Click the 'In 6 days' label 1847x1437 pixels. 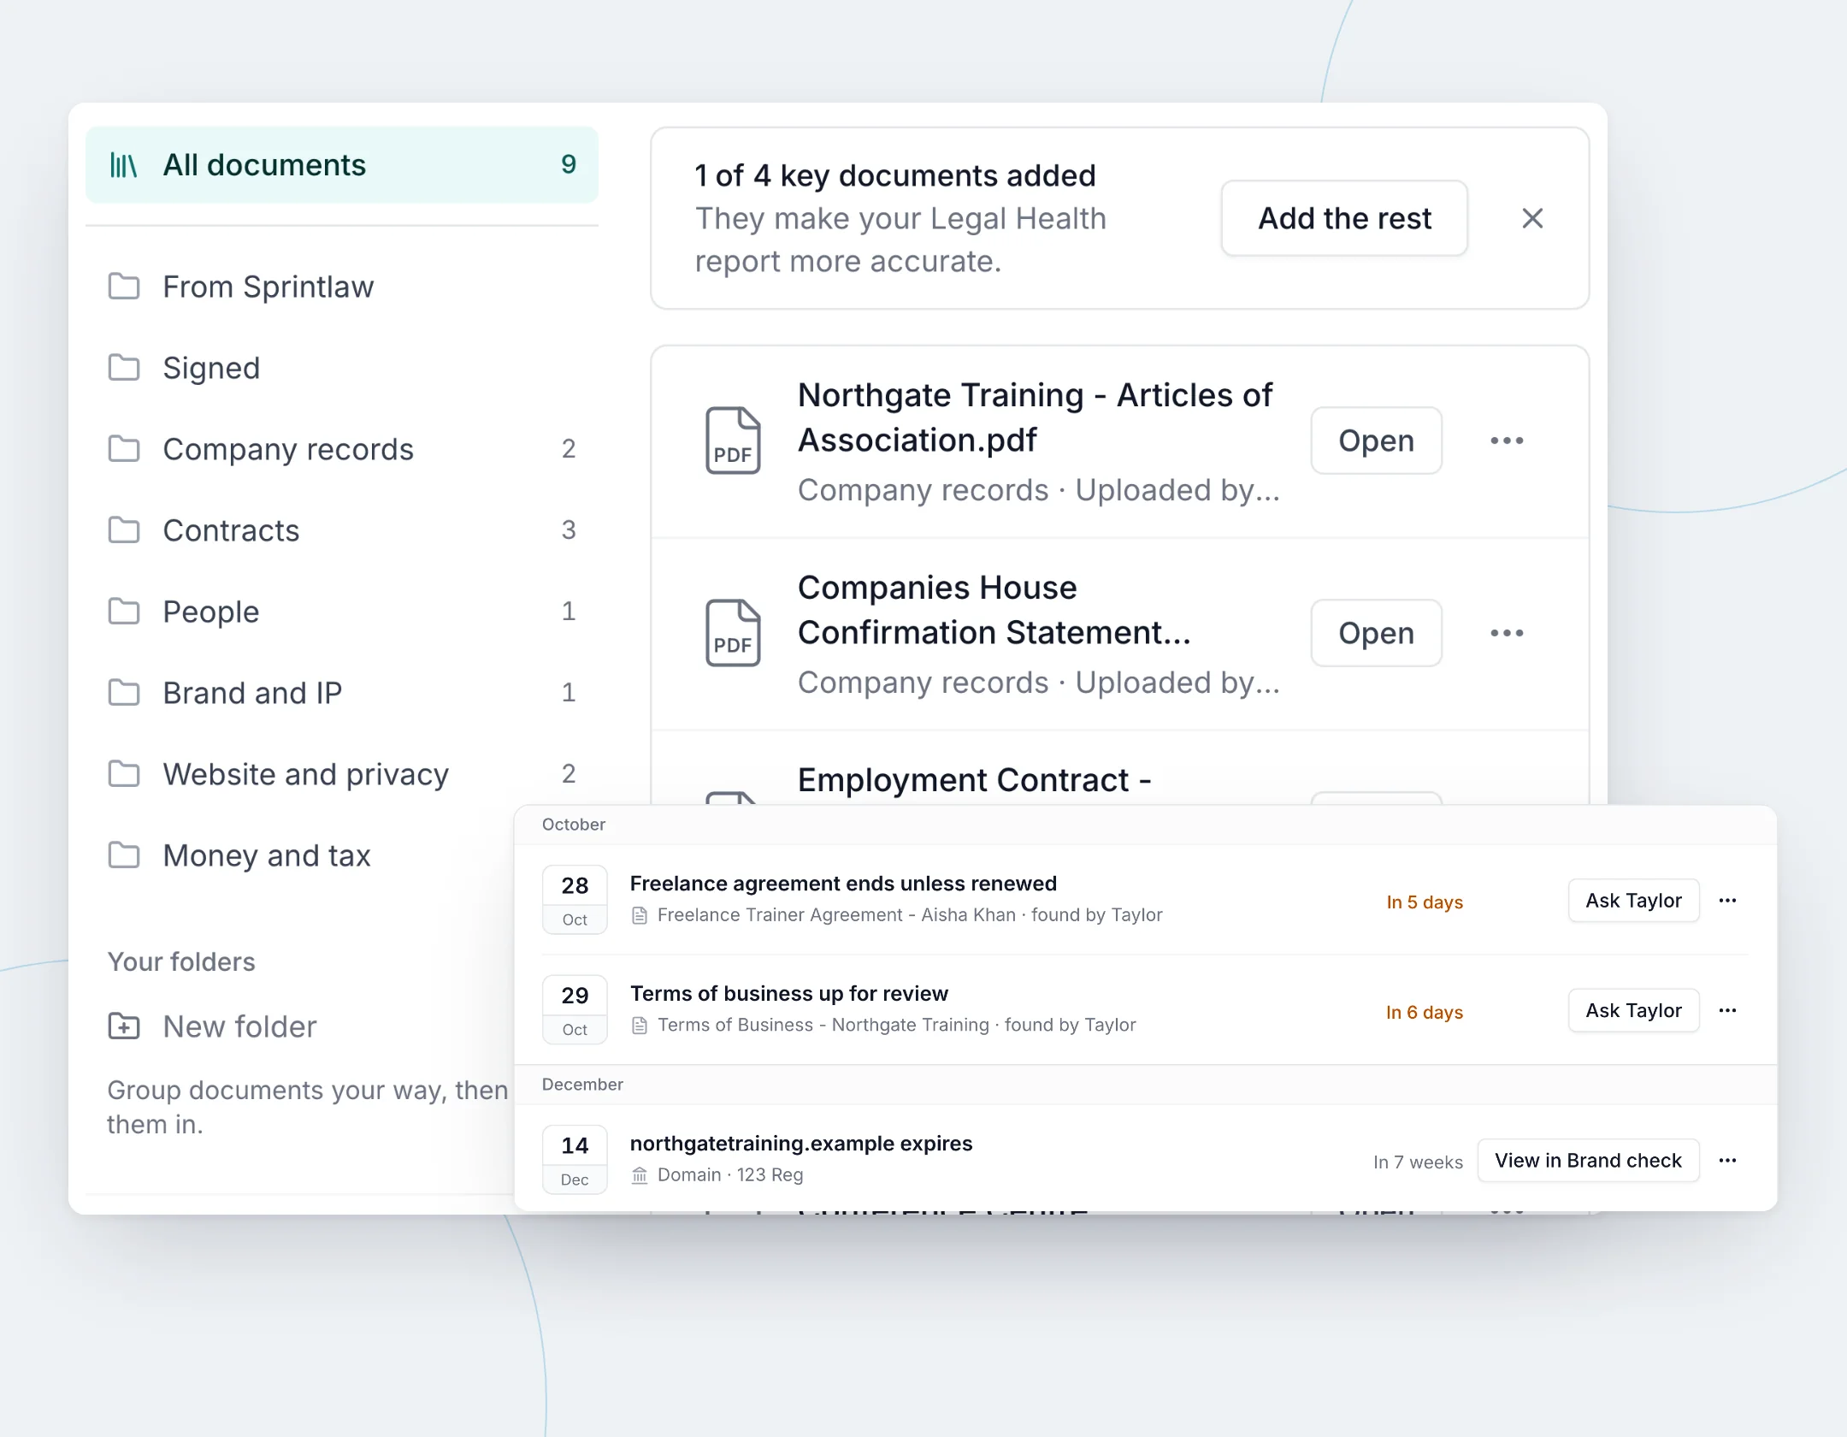pos(1425,1012)
